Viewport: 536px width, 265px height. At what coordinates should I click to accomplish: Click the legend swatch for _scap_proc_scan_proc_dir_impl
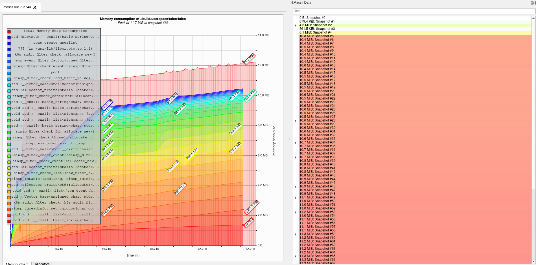point(9,143)
